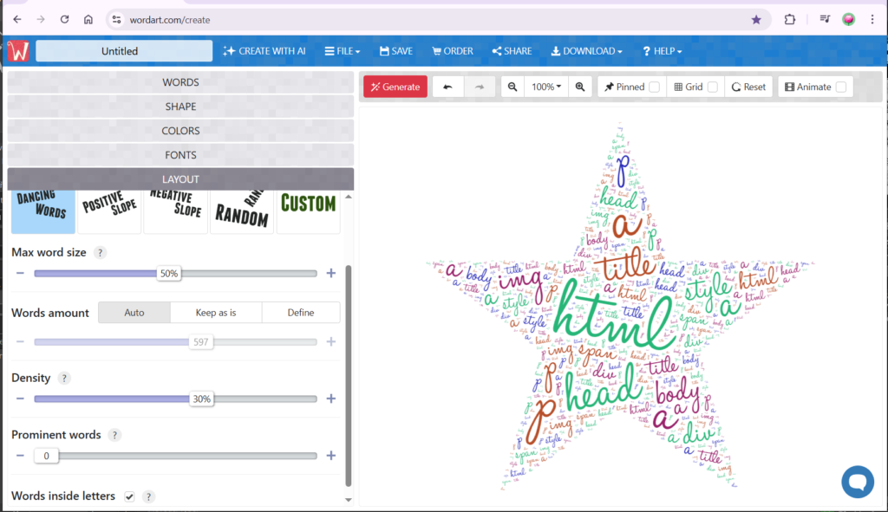
Task: Uncheck Words inside letters checkbox
Action: coord(129,496)
